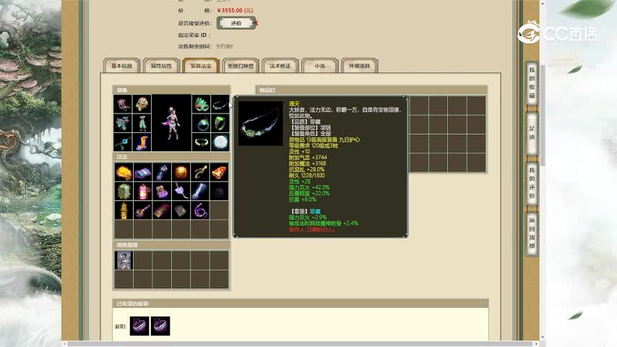Image resolution: width=617 pixels, height=347 pixels.
Task: Select the green gem ring icon
Action: pos(220,124)
